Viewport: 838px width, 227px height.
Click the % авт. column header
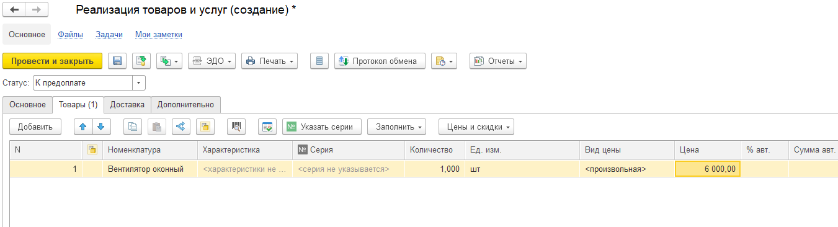pos(764,149)
